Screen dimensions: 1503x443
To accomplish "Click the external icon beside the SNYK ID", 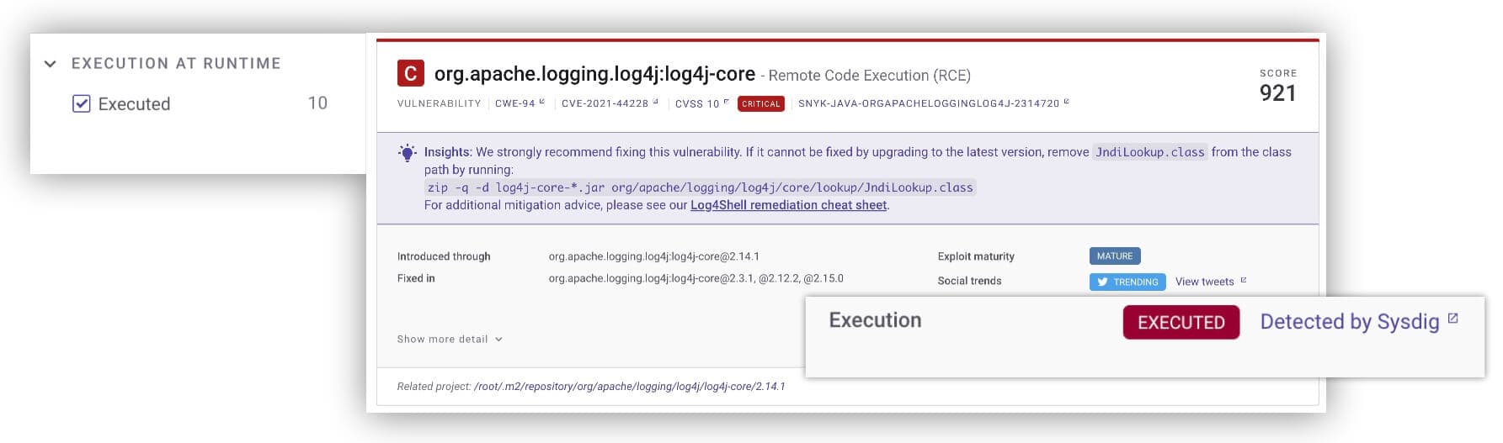I will [1066, 102].
